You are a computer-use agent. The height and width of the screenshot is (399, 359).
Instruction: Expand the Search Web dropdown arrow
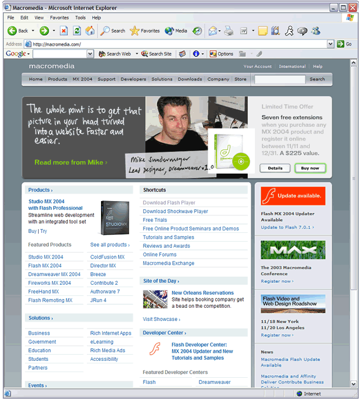[x=136, y=54]
